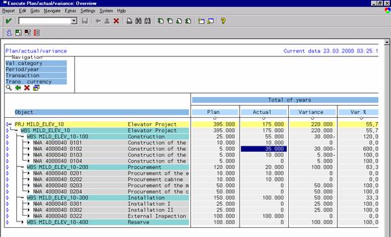
Task: Click inside the command input field
Action: click(45, 21)
